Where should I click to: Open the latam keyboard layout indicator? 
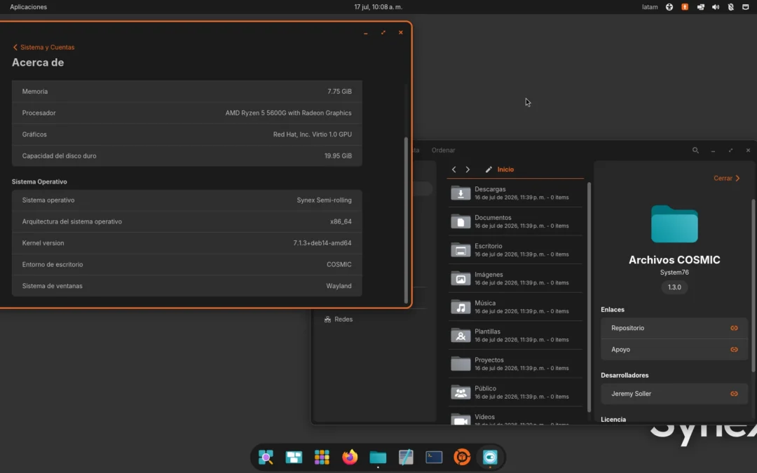pos(649,7)
